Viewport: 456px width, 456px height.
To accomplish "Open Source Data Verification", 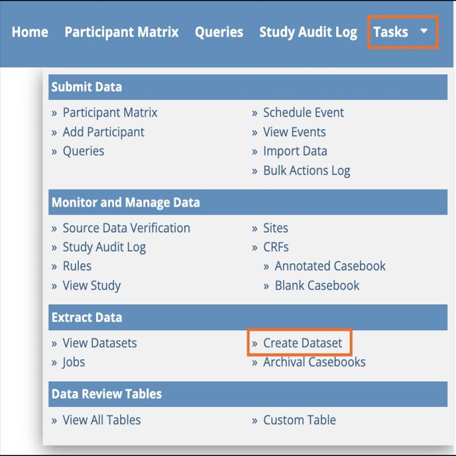I will [x=126, y=228].
